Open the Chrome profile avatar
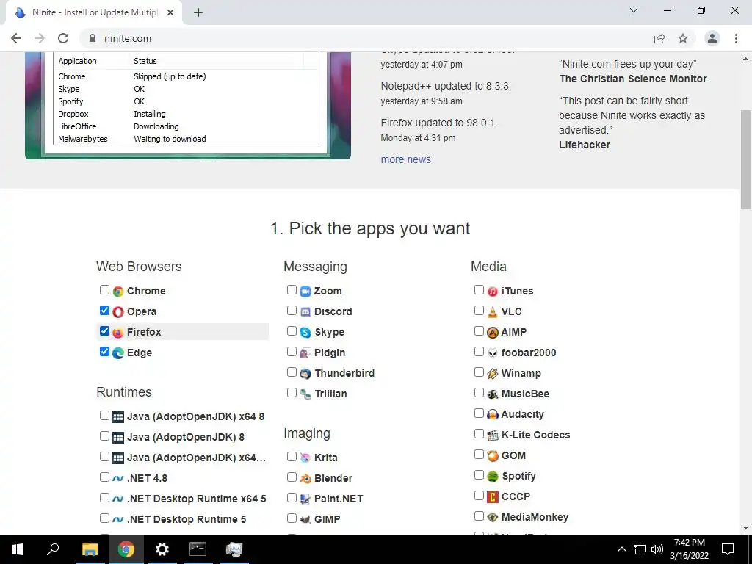752x564 pixels. 712,38
